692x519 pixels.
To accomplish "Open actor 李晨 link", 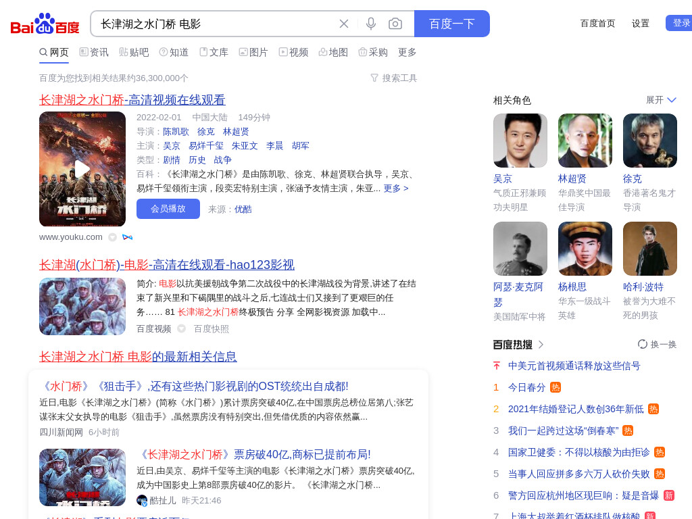I will (x=274, y=146).
